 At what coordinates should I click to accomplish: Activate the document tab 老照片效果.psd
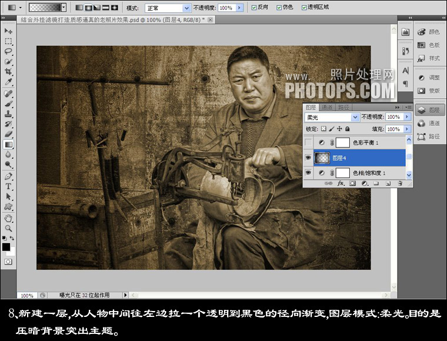point(113,19)
